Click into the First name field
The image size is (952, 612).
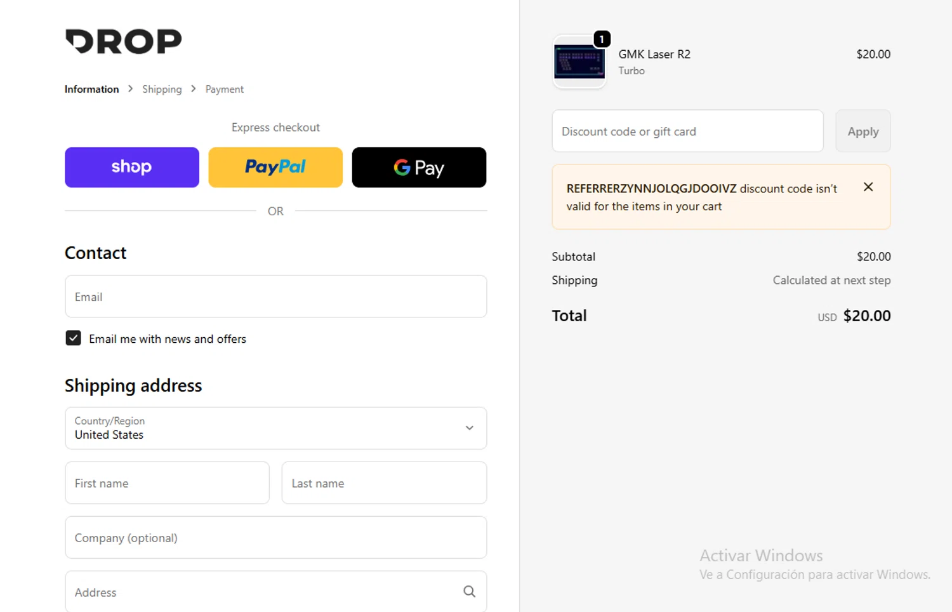tap(167, 483)
